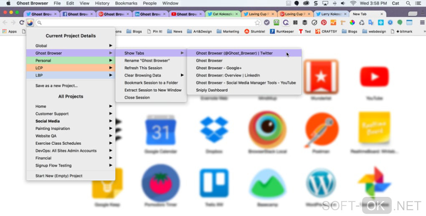Open the green robot face extension
Image resolution: width=426 pixels, height=216 pixels.
pos(276,22)
